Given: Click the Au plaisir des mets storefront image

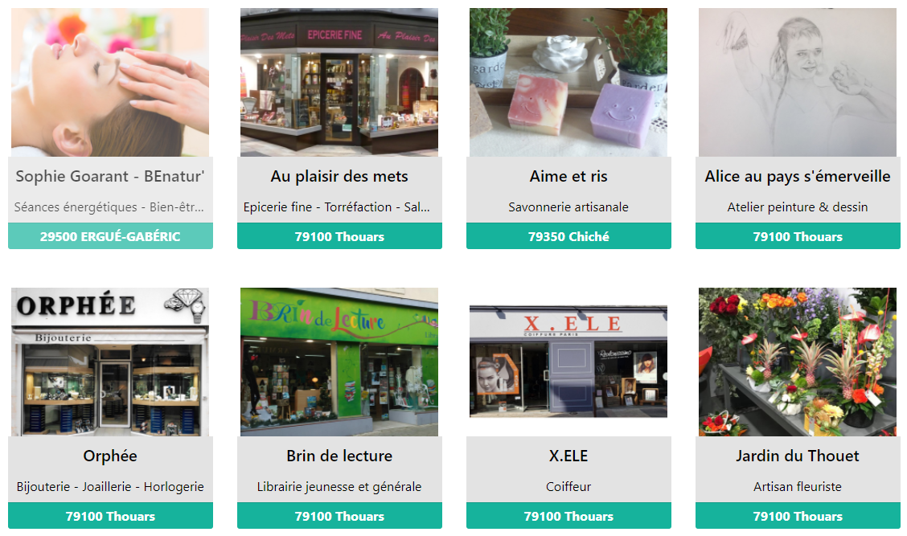Looking at the screenshot, I should click(339, 82).
